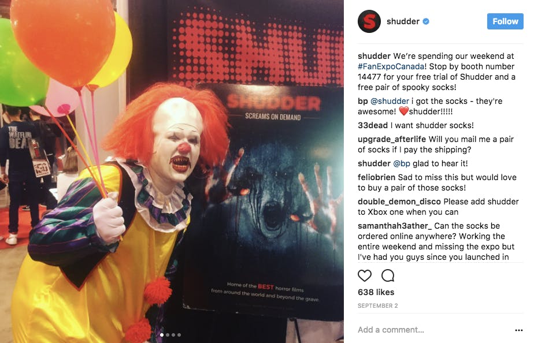This screenshot has width=534, height=343.
Task: Open the #FanExpoCanada hashtag link
Action: pyautogui.click(x=391, y=66)
